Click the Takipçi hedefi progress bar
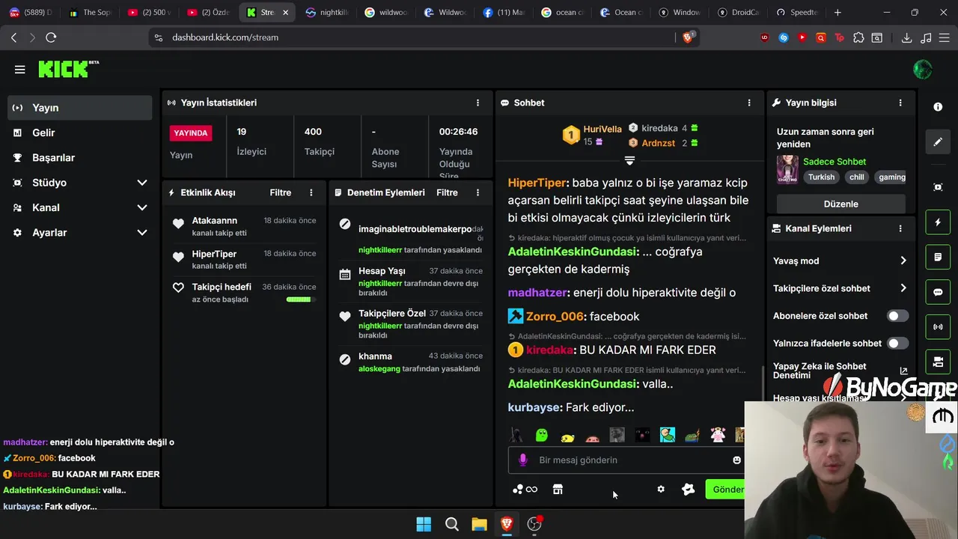Image resolution: width=958 pixels, height=539 pixels. [x=299, y=299]
